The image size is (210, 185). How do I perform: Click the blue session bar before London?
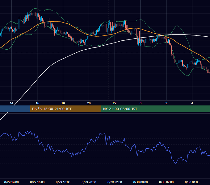[x=15, y=109]
